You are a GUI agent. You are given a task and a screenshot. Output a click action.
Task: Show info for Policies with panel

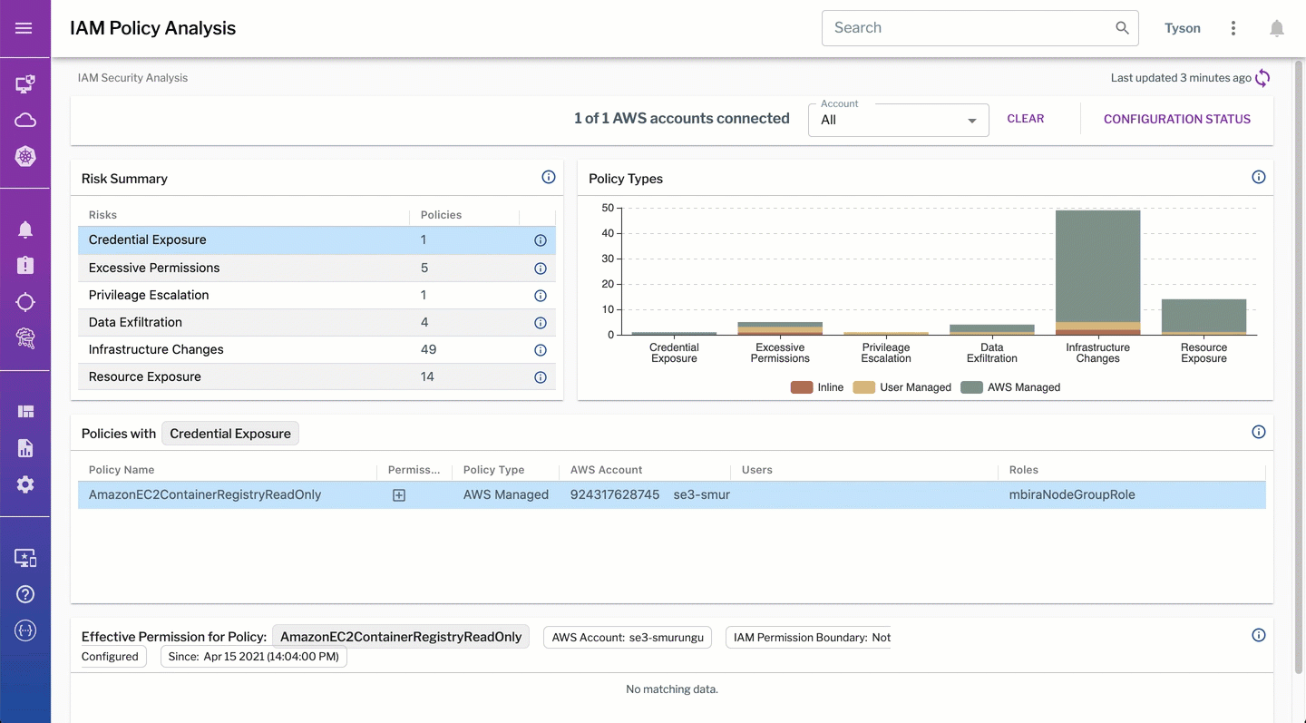click(x=1259, y=432)
